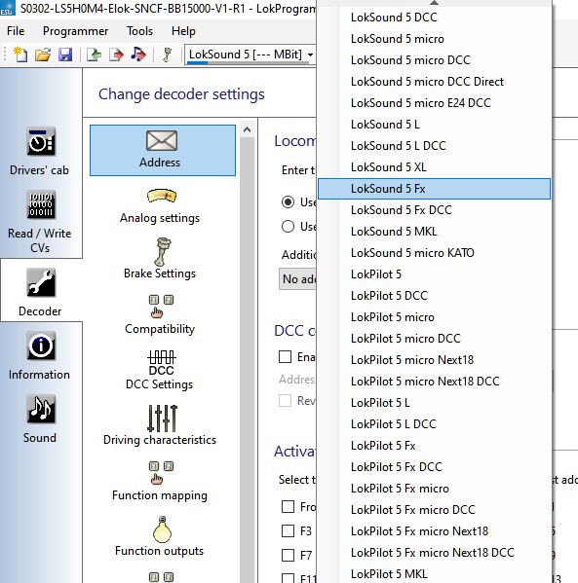578x583 pixels.
Task: Click the ESU application icon in title bar
Action: click(8, 8)
